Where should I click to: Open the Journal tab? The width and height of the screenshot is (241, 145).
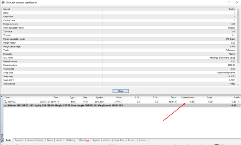142,140
